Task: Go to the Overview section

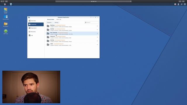Action: click(36, 21)
